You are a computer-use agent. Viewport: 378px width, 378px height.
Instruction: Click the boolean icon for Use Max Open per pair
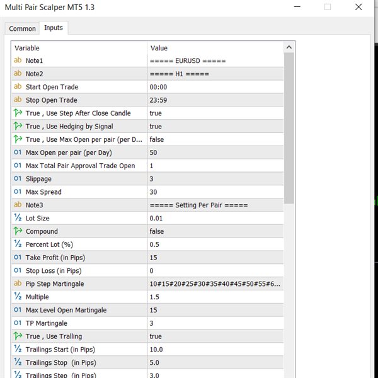pos(18,139)
